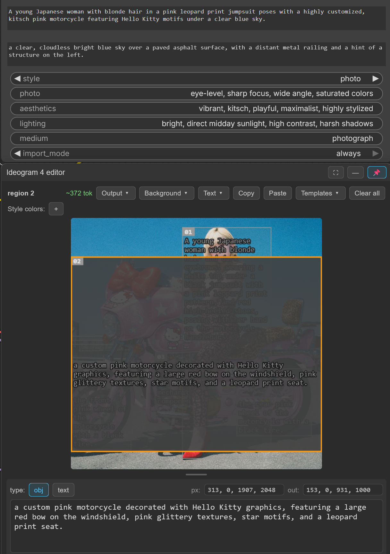Click Clear all button
Viewport: 390px width, 554px height.
367,193
